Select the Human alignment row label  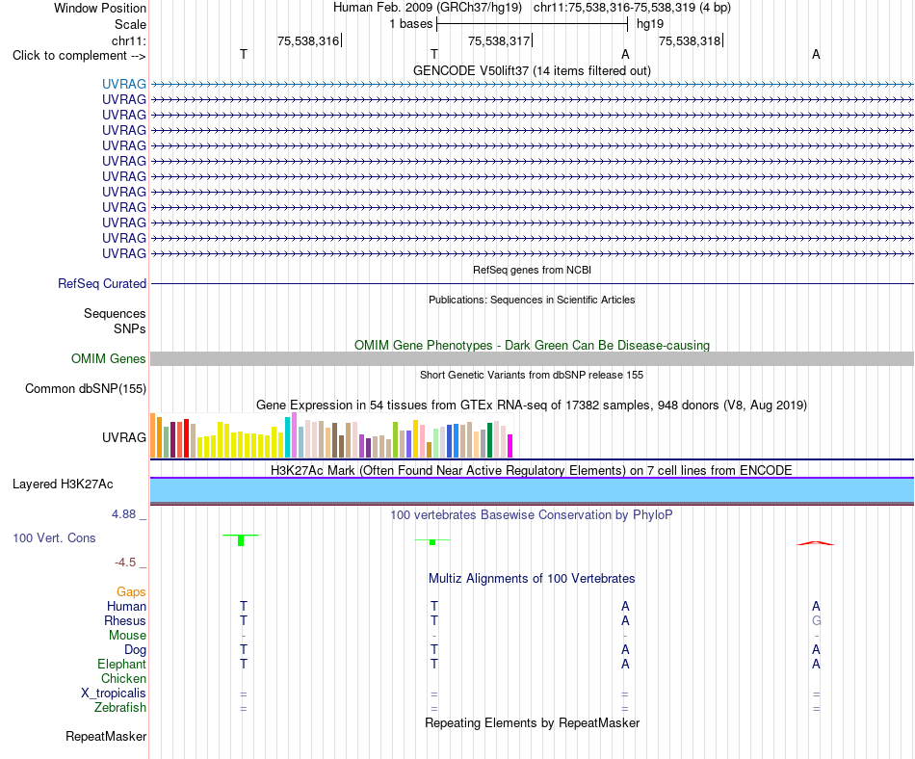click(x=126, y=607)
